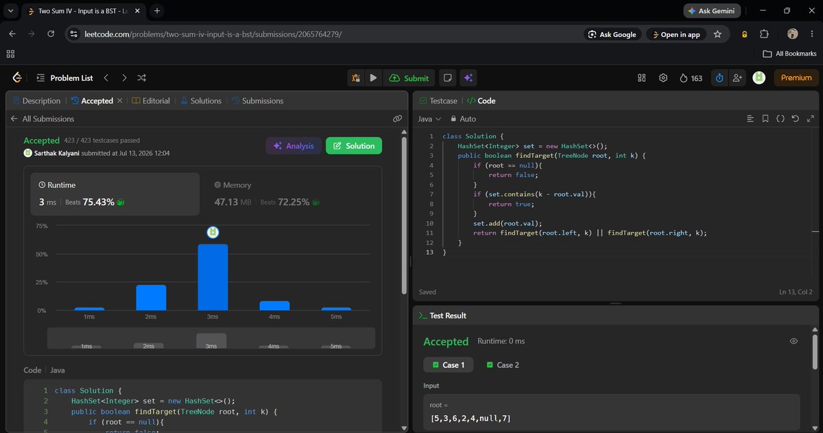Open the profile avatar menu
823x433 pixels.
759,78
